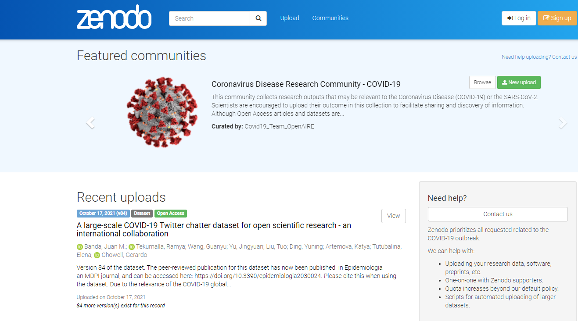Click author name Chowell, Gerardo
This screenshot has height=321, width=578.
coord(124,255)
